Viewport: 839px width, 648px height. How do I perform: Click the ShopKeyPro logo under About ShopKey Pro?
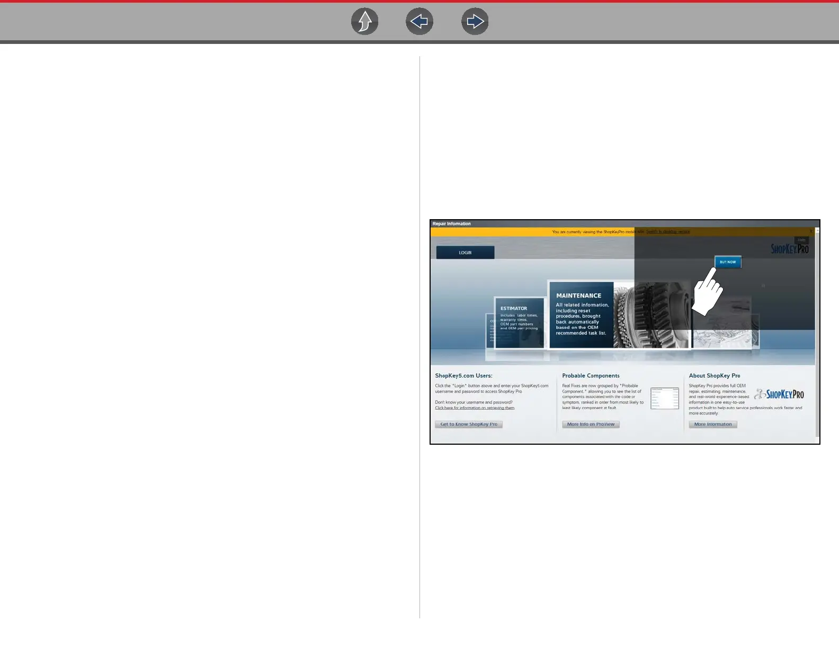pos(779,394)
